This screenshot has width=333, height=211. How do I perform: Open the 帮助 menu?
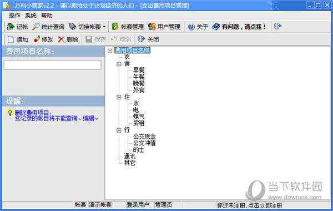point(47,16)
